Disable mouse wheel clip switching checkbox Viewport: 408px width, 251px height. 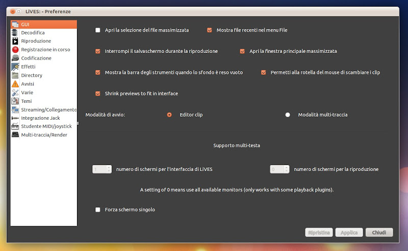point(264,72)
